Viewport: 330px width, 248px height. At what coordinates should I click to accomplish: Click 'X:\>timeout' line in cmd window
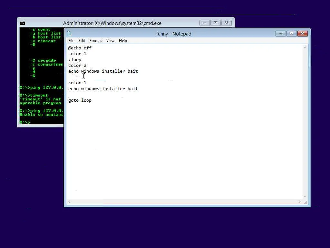(34, 95)
